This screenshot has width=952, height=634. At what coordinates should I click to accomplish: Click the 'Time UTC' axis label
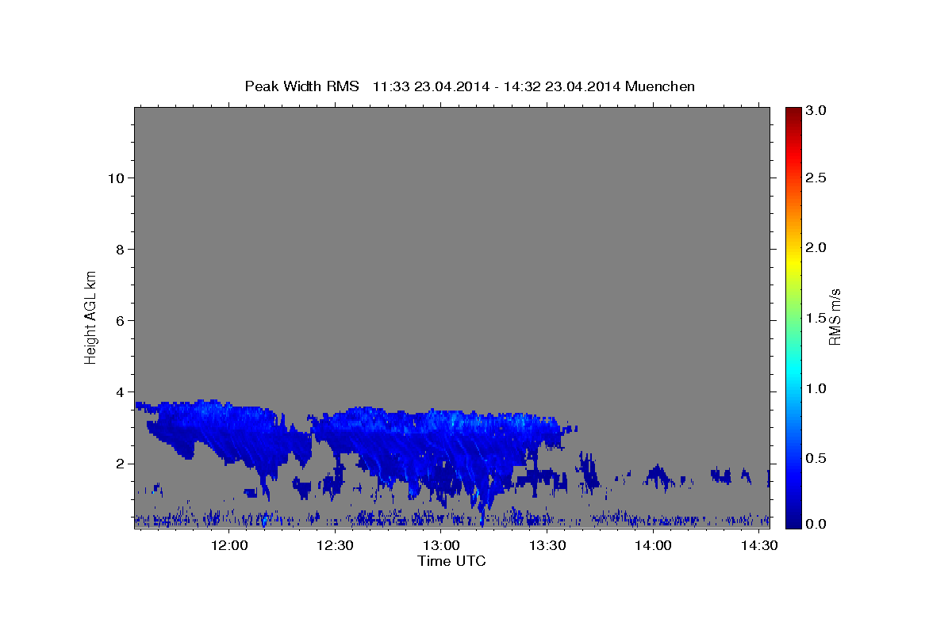(x=451, y=561)
